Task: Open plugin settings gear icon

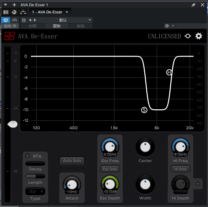Action: pos(199,36)
